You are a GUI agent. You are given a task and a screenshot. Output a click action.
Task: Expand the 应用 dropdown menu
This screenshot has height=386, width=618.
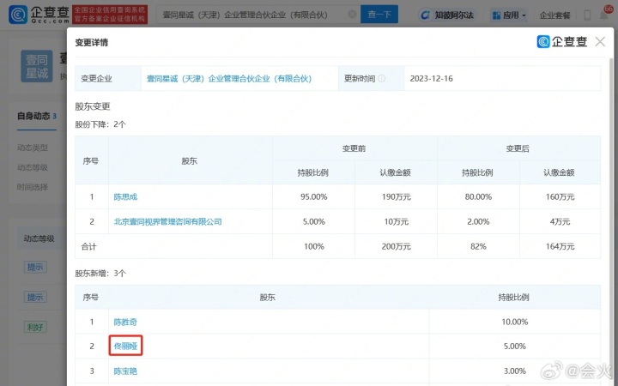(509, 15)
